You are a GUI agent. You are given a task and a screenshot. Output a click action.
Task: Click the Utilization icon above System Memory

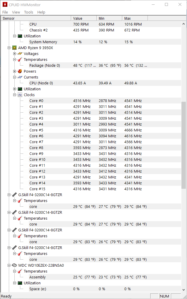[20, 36]
